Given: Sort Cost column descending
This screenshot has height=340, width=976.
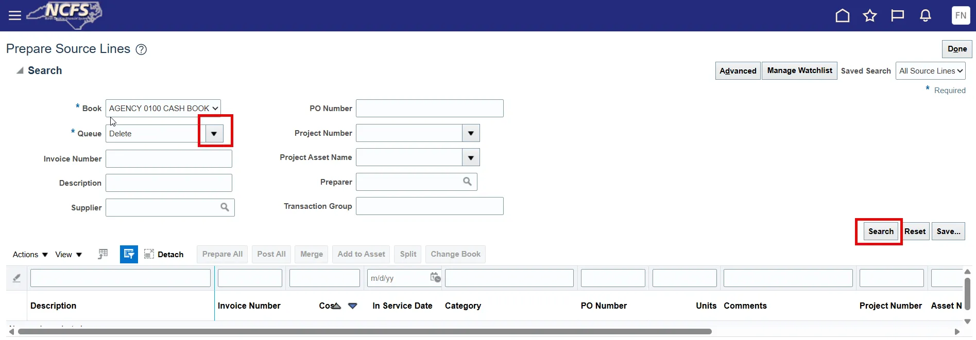Looking at the screenshot, I should tap(353, 306).
